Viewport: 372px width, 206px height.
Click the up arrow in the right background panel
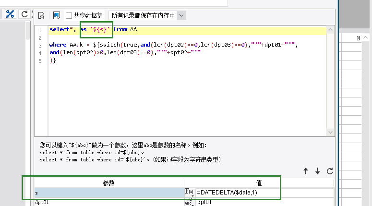(x=366, y=37)
